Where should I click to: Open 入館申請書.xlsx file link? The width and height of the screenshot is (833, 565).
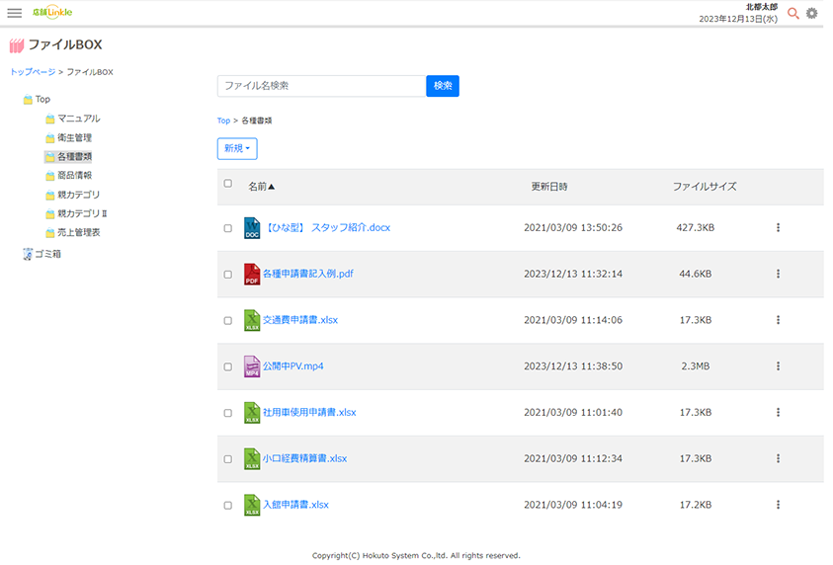tap(295, 505)
